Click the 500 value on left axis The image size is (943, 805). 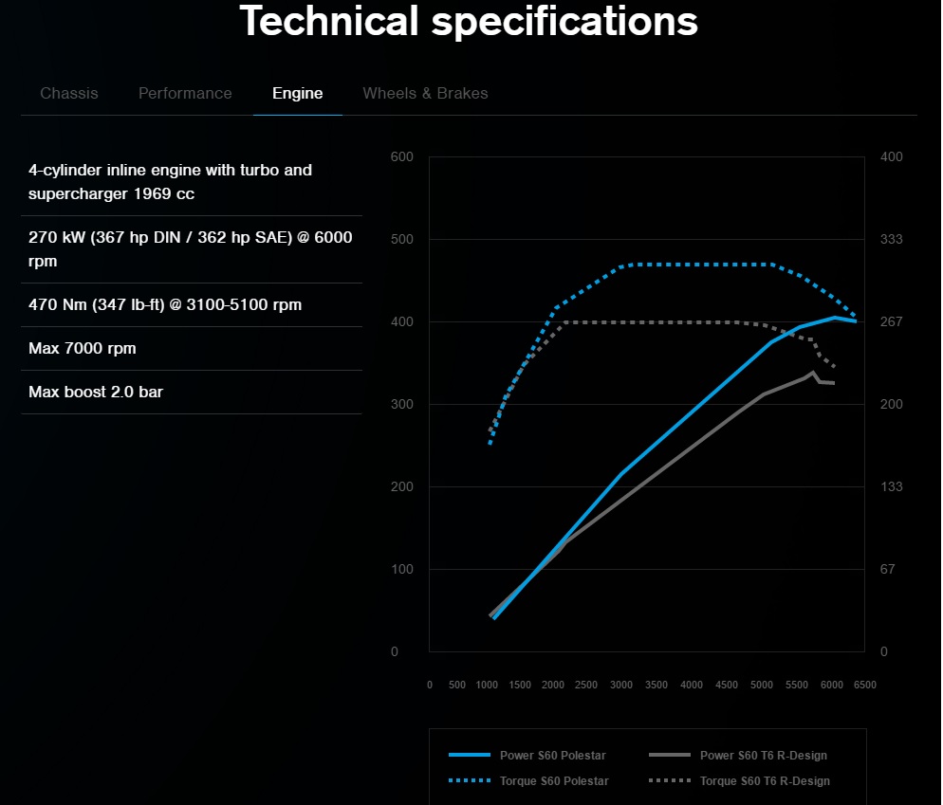coord(401,239)
